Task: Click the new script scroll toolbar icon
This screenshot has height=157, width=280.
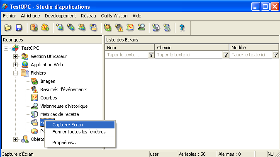Action: (x=167, y=28)
